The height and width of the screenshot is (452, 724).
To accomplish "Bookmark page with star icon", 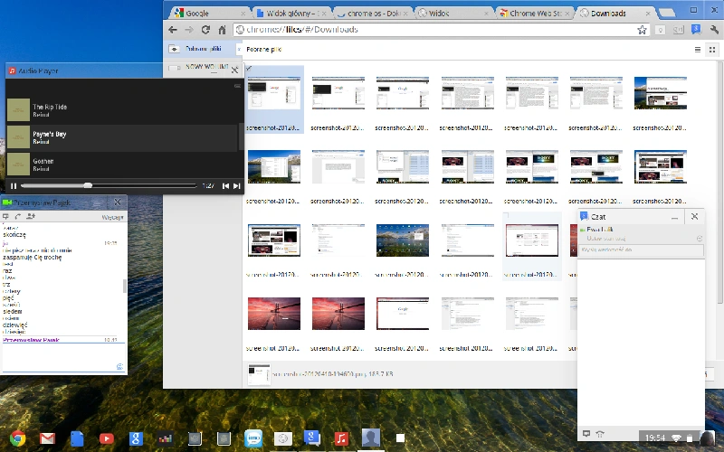I will 642,30.
